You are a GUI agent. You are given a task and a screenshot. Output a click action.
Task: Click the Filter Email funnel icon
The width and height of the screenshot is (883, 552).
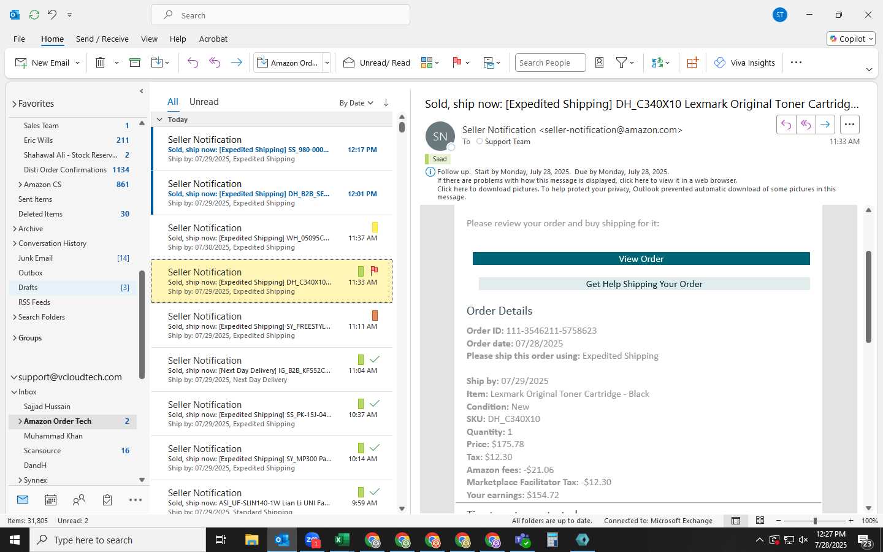[x=621, y=63]
